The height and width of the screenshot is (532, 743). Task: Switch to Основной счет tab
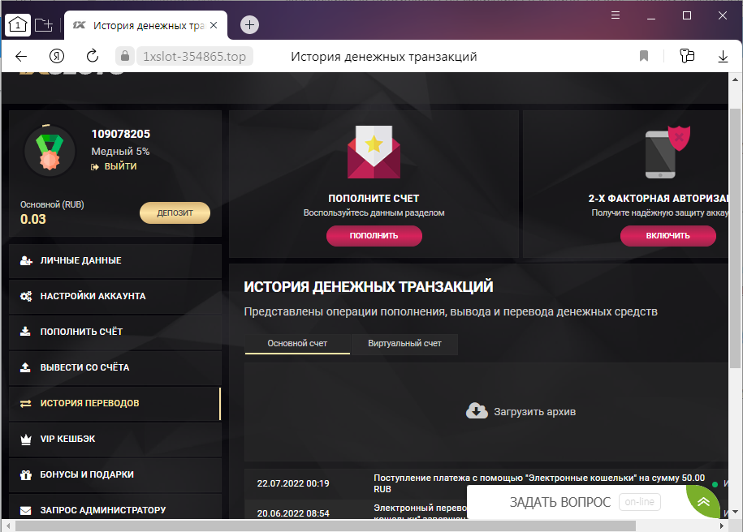tap(297, 344)
